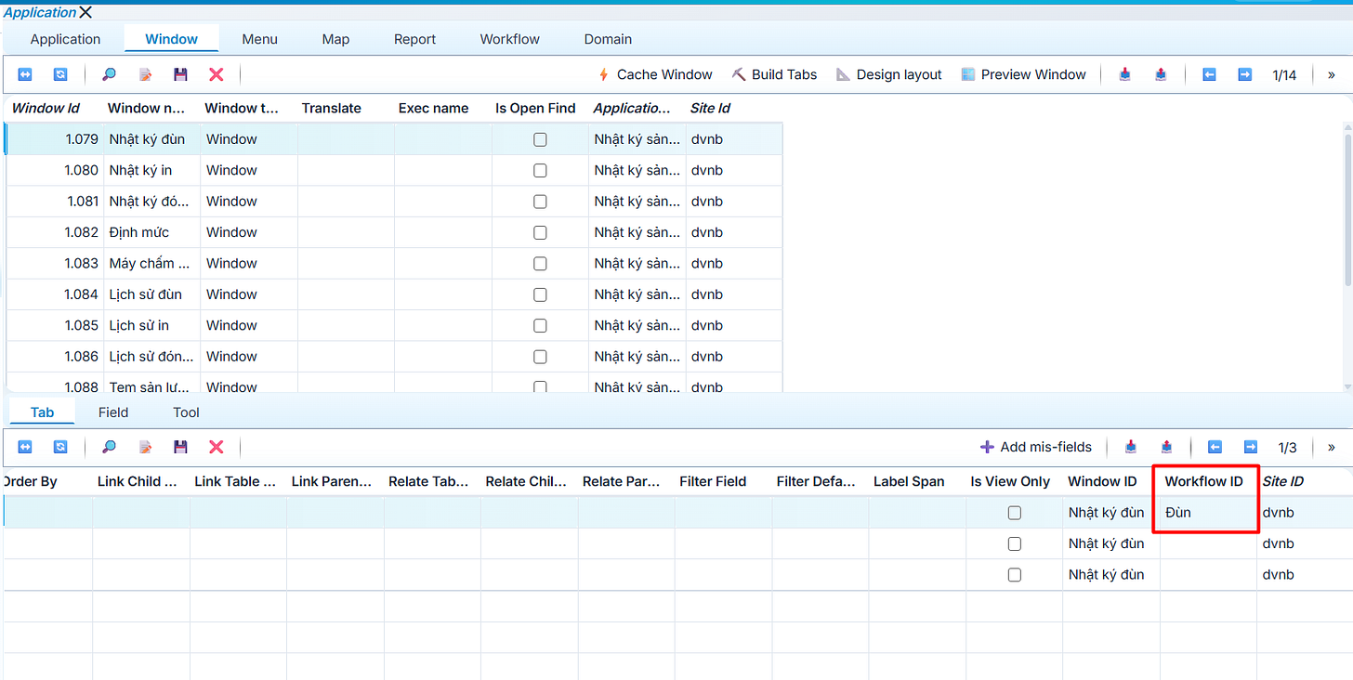Image resolution: width=1353 pixels, height=680 pixels.
Task: Toggle Is Open Find for window 1.084
Action: [x=540, y=294]
